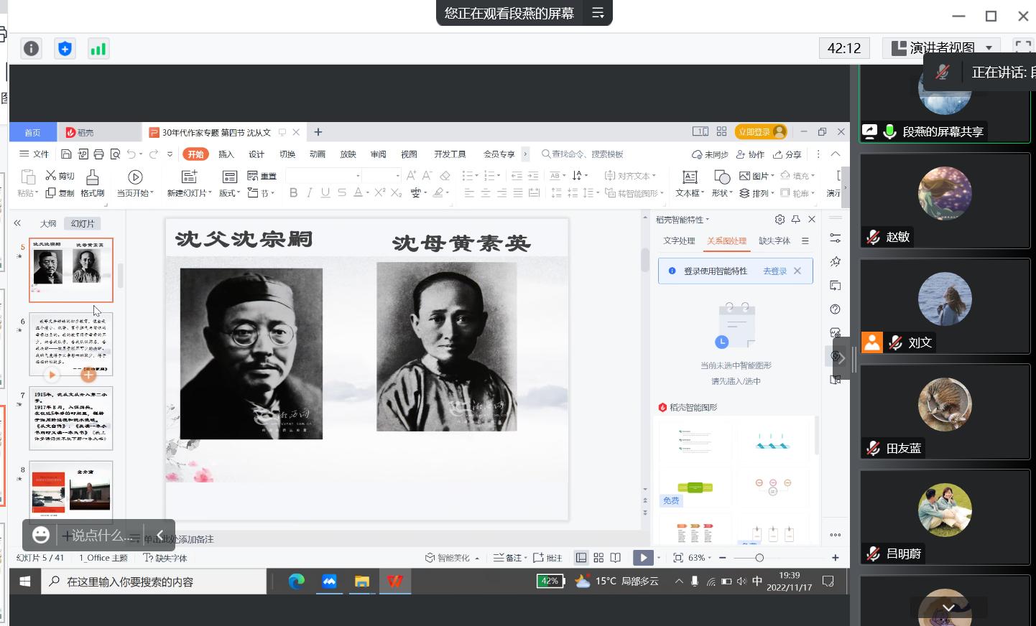Click the 文本框 text box icon
The width and height of the screenshot is (1036, 626).
(689, 177)
